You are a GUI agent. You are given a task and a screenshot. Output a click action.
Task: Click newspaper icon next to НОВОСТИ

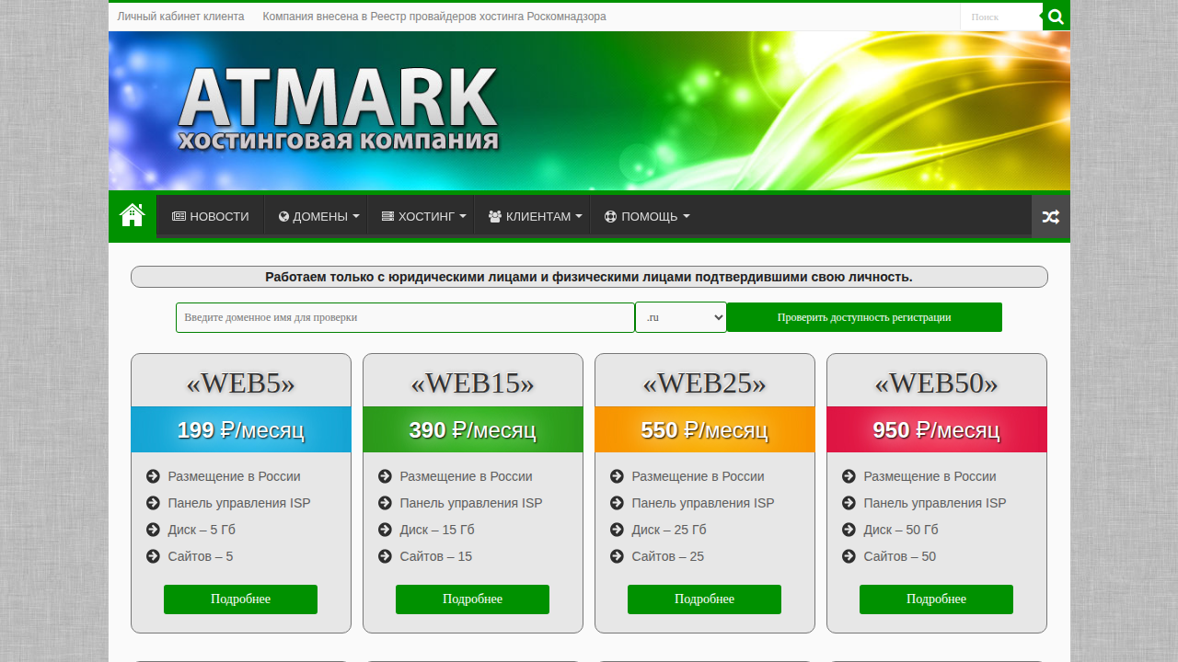pos(179,217)
